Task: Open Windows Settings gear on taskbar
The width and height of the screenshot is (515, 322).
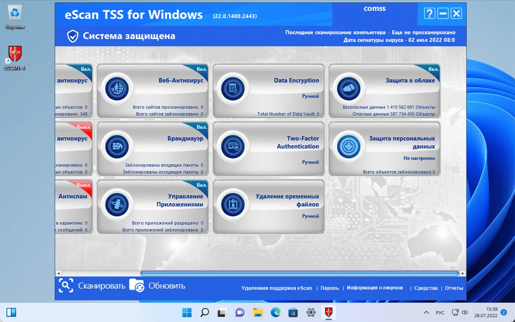Action: point(311,312)
